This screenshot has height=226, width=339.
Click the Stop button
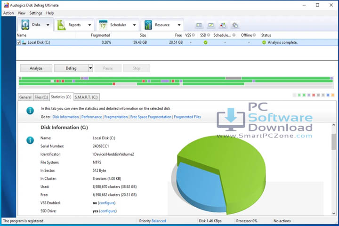click(x=137, y=68)
